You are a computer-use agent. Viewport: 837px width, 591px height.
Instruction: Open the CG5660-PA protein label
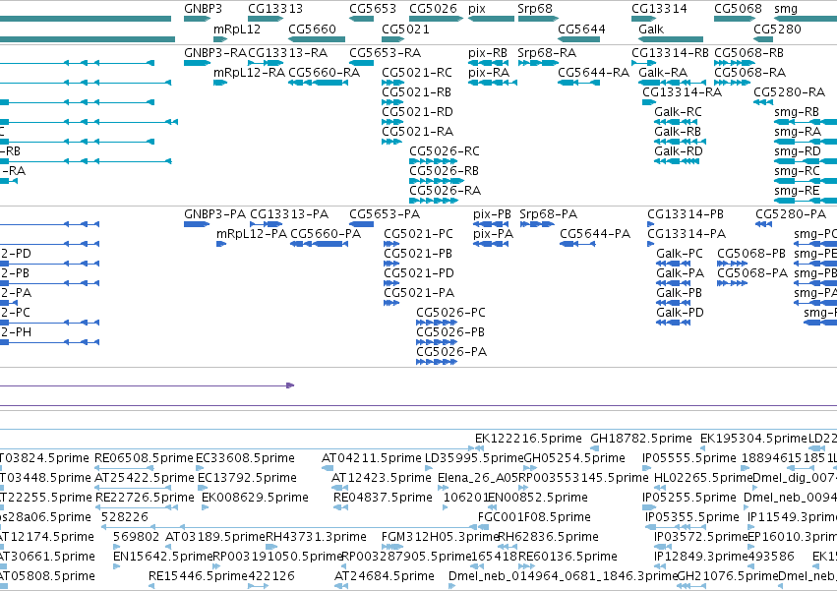[x=326, y=234]
